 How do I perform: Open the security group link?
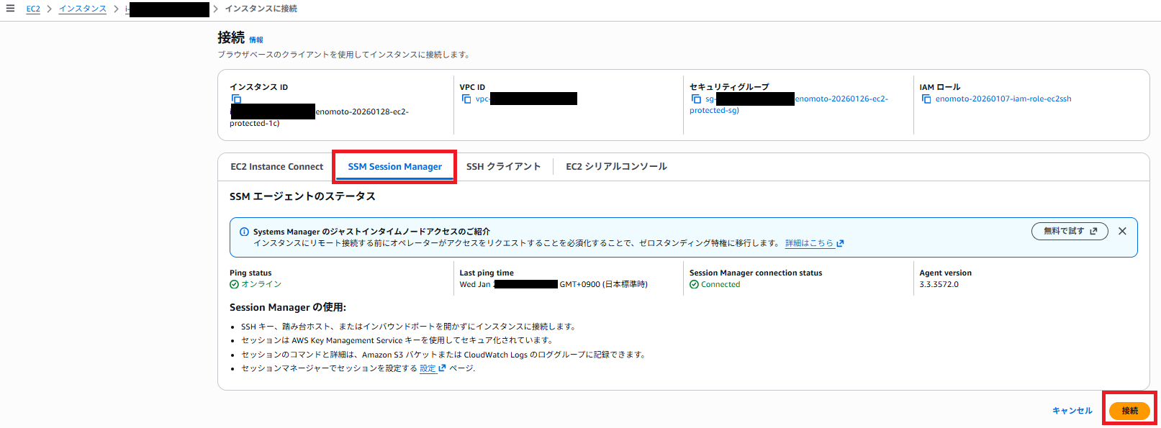tap(789, 104)
